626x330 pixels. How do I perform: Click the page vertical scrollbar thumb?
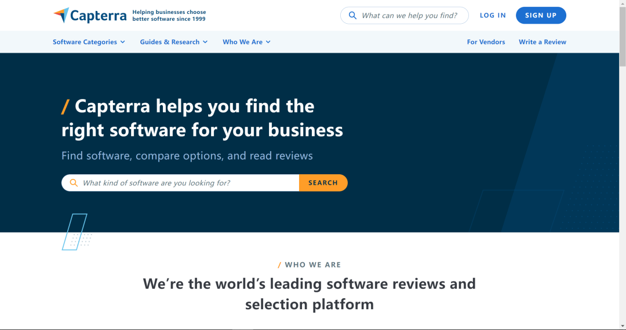(623, 36)
